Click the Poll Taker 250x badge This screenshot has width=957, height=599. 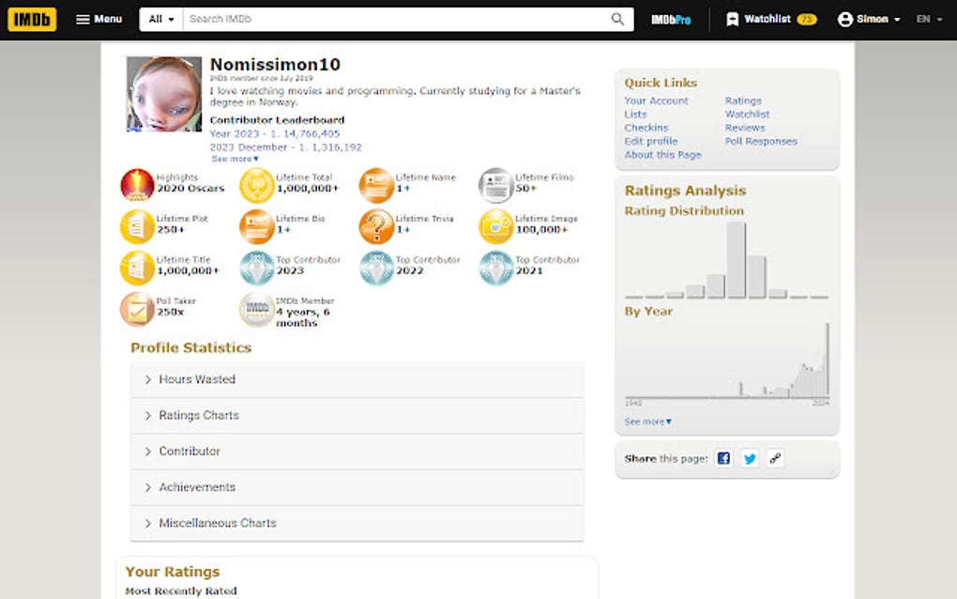coord(136,307)
